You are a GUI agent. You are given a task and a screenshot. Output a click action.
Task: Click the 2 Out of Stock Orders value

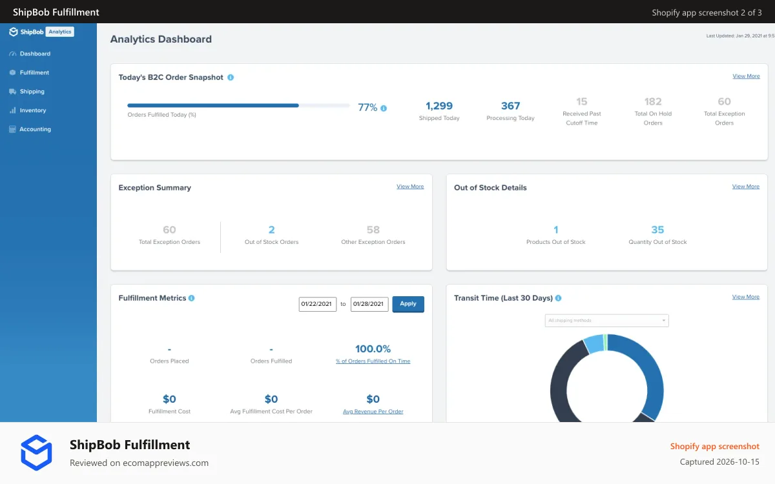click(x=271, y=230)
